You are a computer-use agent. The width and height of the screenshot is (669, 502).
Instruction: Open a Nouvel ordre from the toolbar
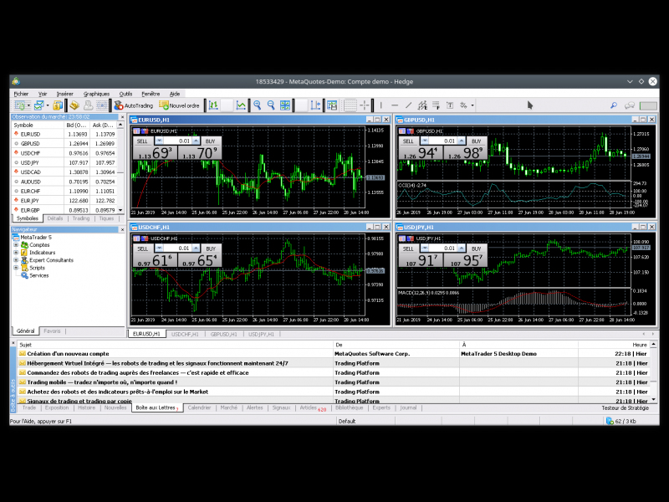pos(180,105)
